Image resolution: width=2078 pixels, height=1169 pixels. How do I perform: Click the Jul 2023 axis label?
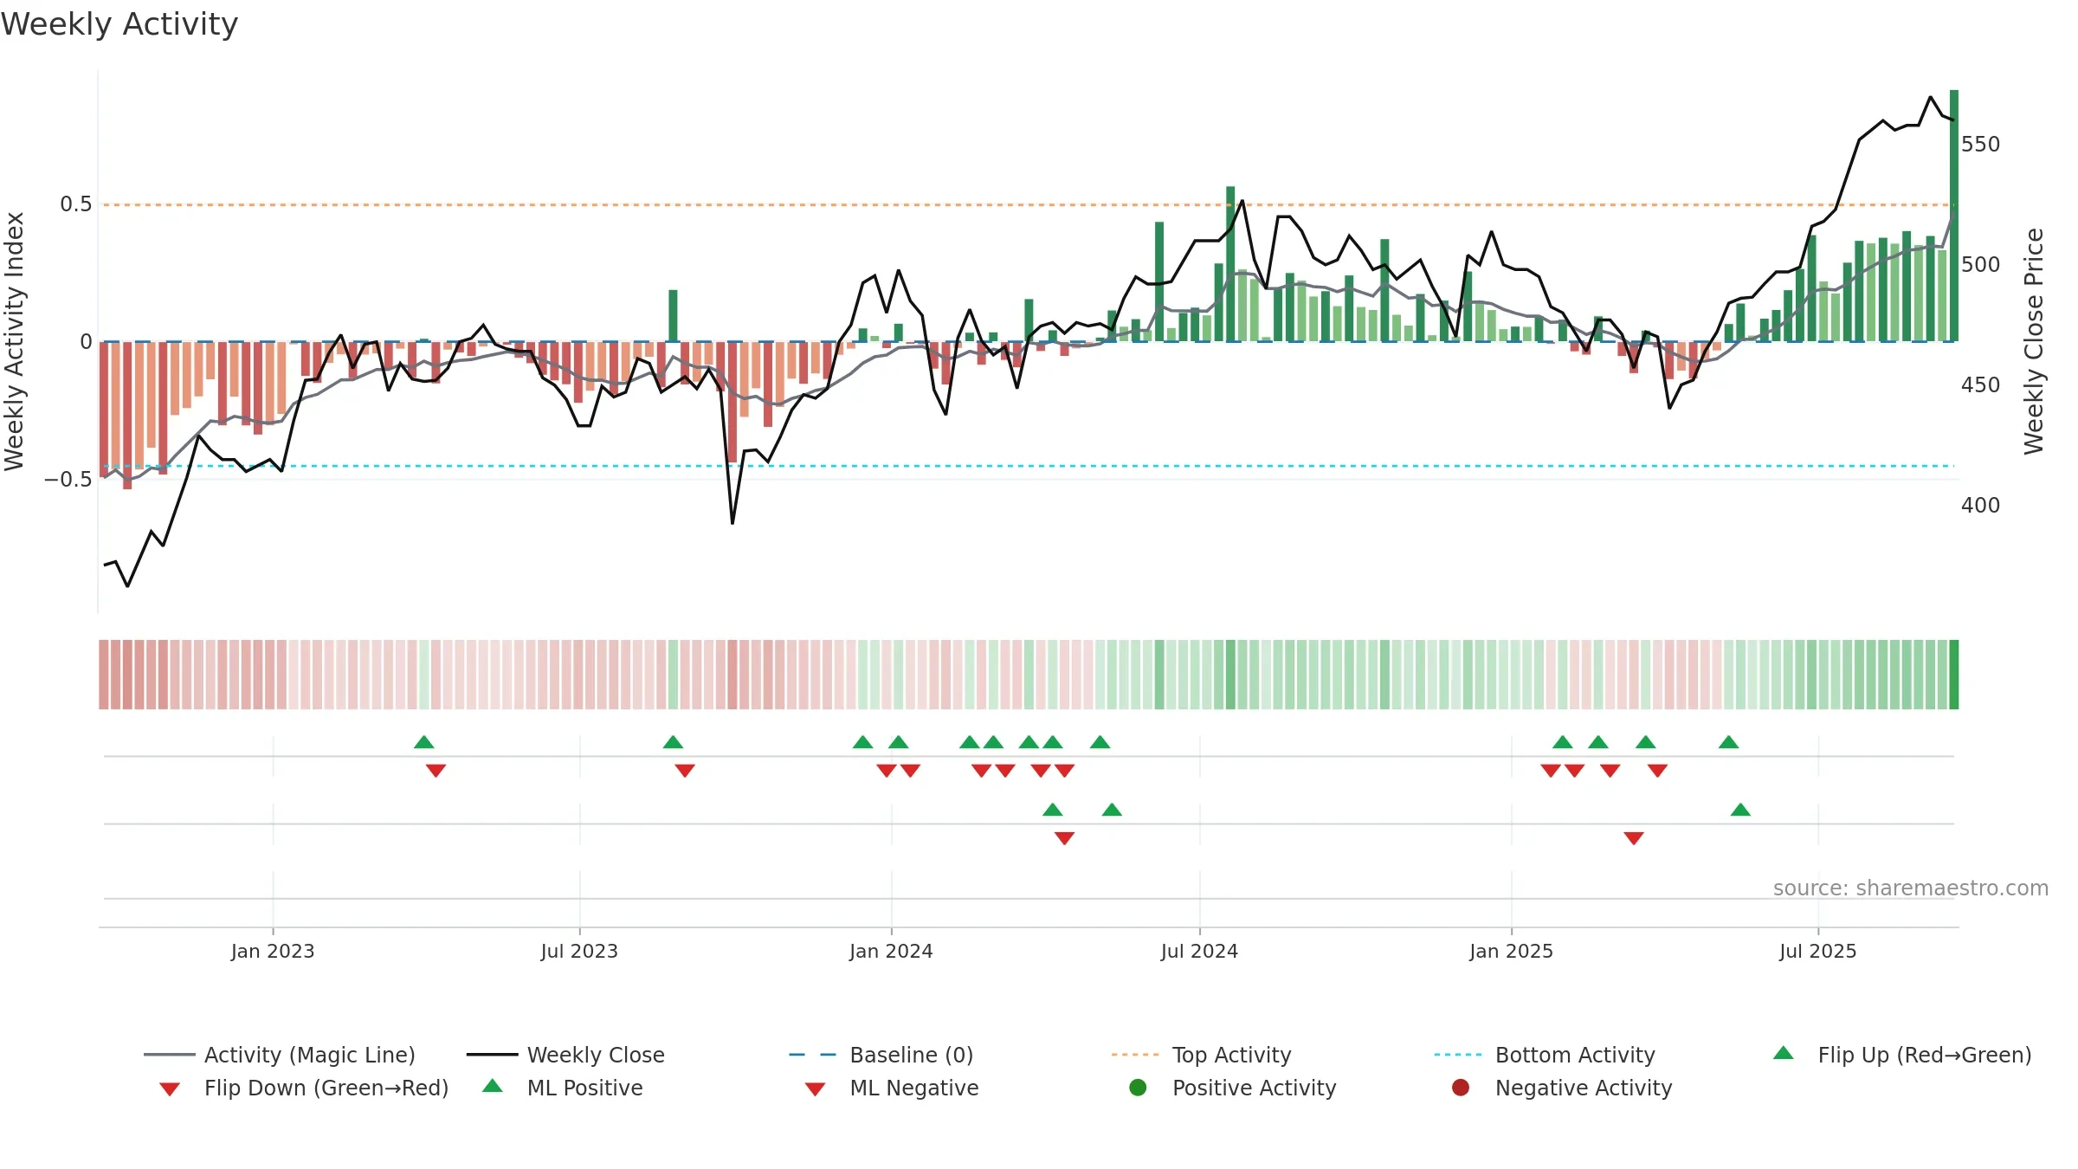pyautogui.click(x=579, y=951)
